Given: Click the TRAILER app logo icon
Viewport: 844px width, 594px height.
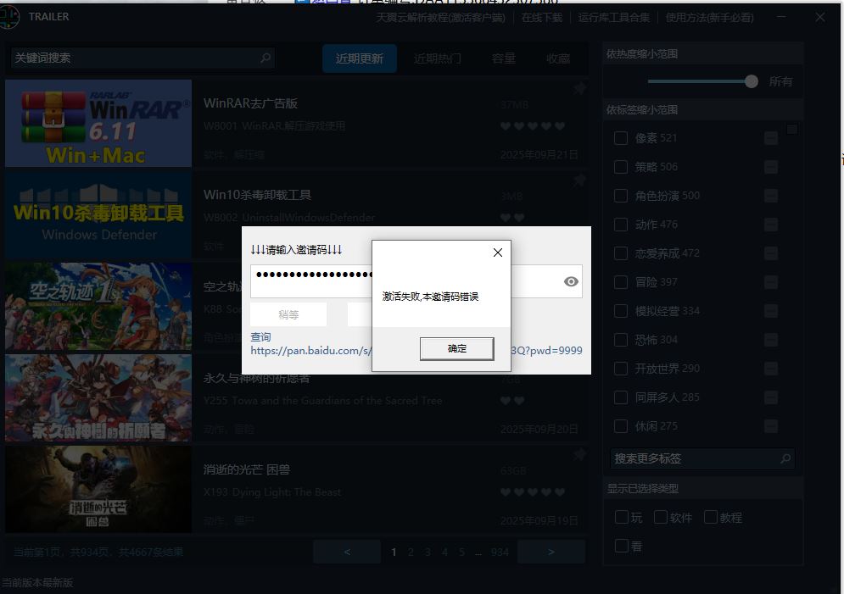Looking at the screenshot, I should coord(8,17).
